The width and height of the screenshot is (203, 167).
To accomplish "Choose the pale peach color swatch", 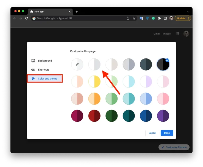I will (77, 81).
